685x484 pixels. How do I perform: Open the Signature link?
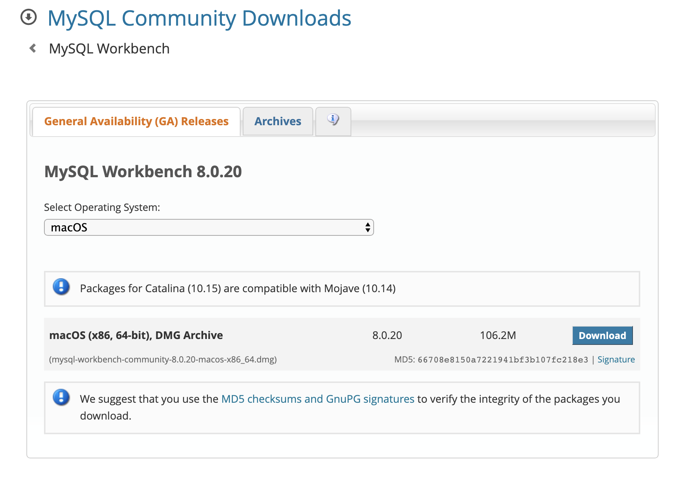(x=616, y=360)
